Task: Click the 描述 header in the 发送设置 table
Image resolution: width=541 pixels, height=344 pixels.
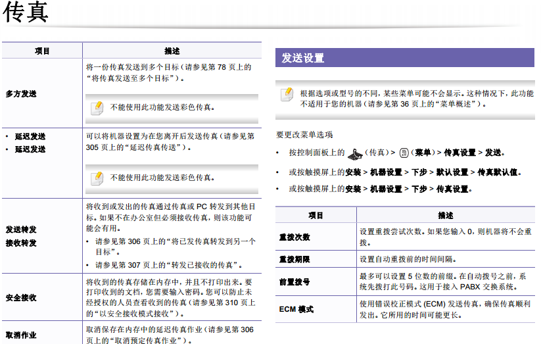Action: coord(446,216)
